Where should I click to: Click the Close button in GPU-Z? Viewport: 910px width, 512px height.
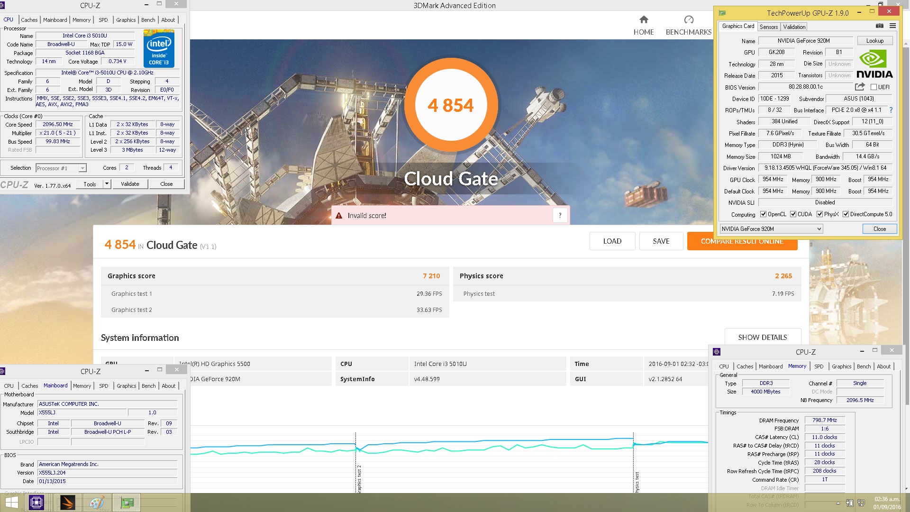[x=880, y=229]
